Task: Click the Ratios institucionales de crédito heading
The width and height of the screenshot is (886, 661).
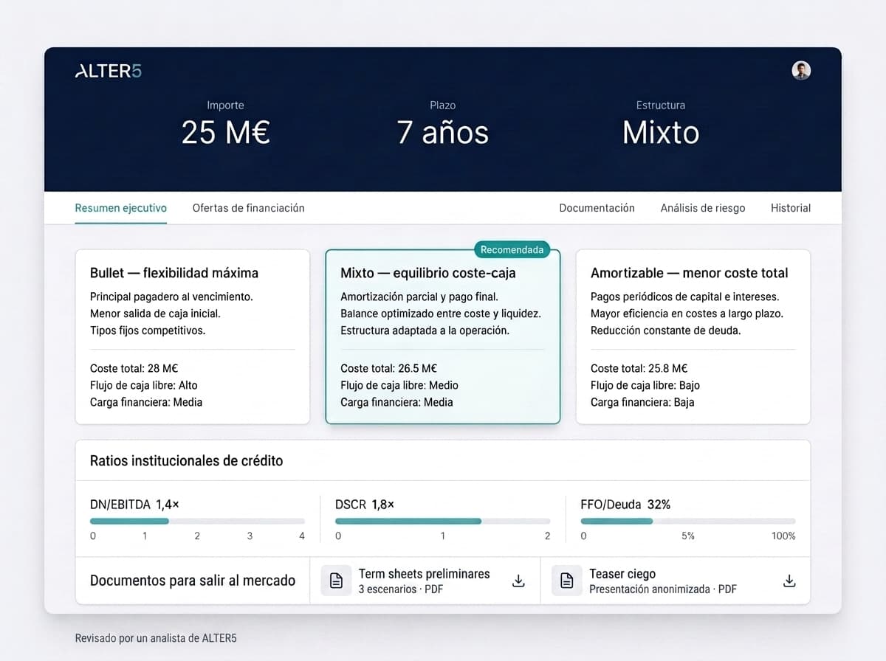Action: tap(186, 461)
